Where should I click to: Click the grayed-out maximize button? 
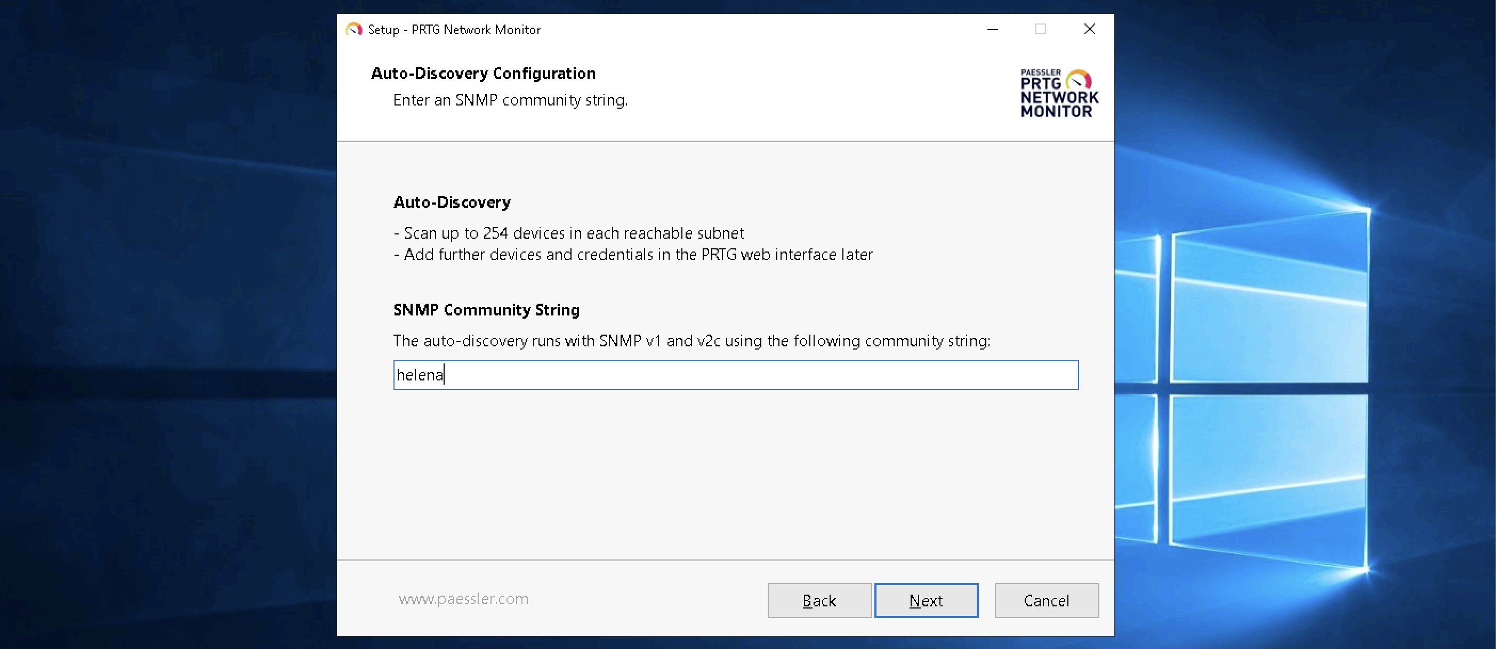point(1040,29)
